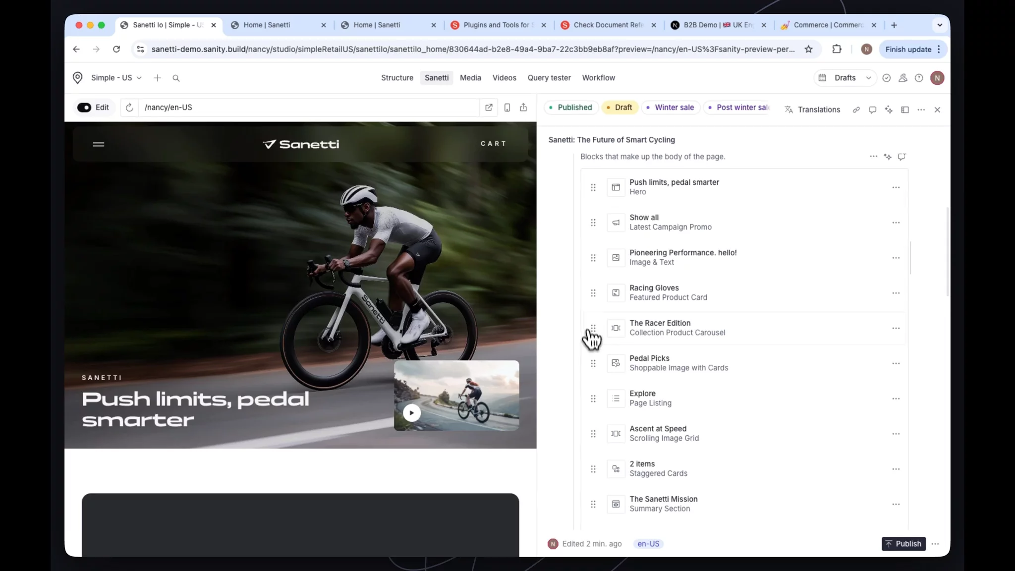Image resolution: width=1015 pixels, height=571 pixels.
Task: Open The Racer Edition carousel block
Action: (743, 328)
